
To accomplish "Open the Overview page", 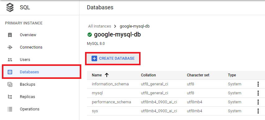I will (28, 35).
